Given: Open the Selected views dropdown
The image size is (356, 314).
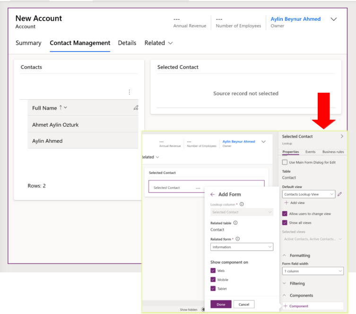Looking at the screenshot, I should 313,239.
